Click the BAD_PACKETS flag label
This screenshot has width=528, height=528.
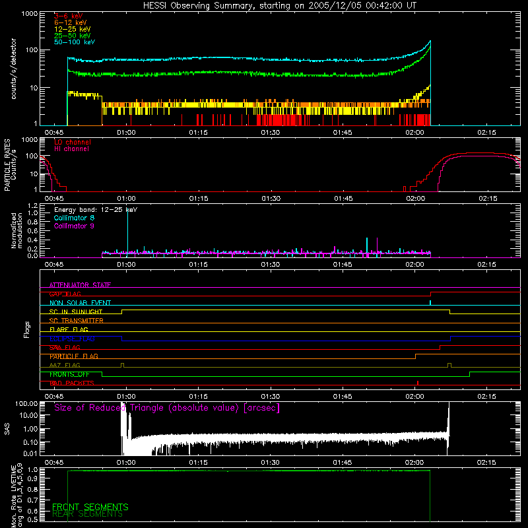pyautogui.click(x=72, y=383)
